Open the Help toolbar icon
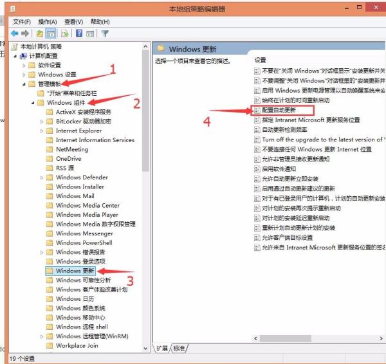Screen dimensions: 386x364 coord(79,33)
